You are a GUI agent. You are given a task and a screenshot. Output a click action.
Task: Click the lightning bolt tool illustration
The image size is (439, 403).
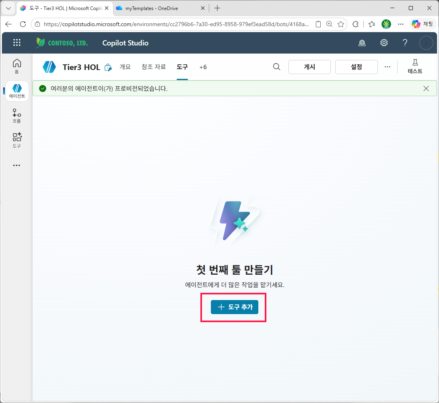(x=235, y=221)
